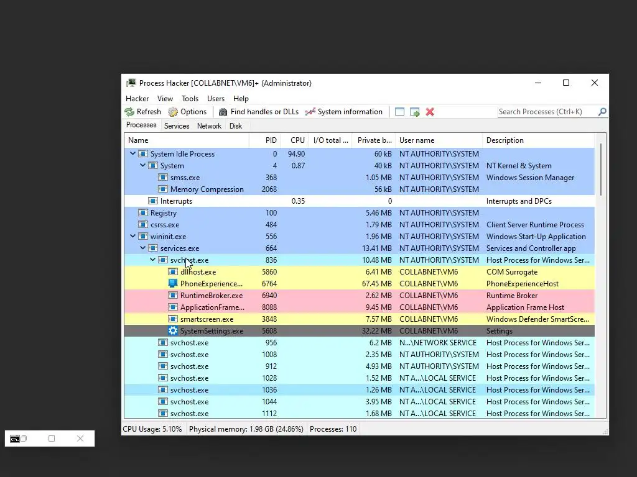637x477 pixels.
Task: Click the find window toolbar icon
Action: 400,112
